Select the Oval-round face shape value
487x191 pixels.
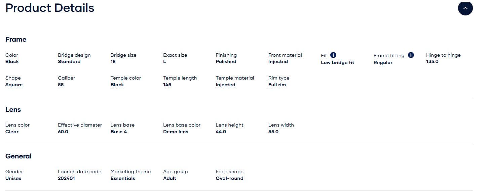229,178
